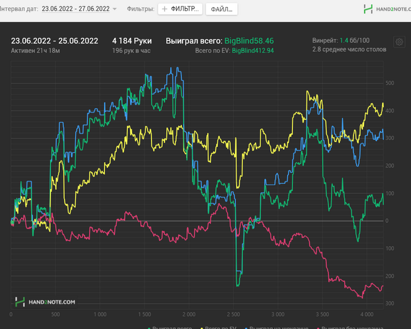Toggle the Выиграл всего legend series

(x=170, y=327)
